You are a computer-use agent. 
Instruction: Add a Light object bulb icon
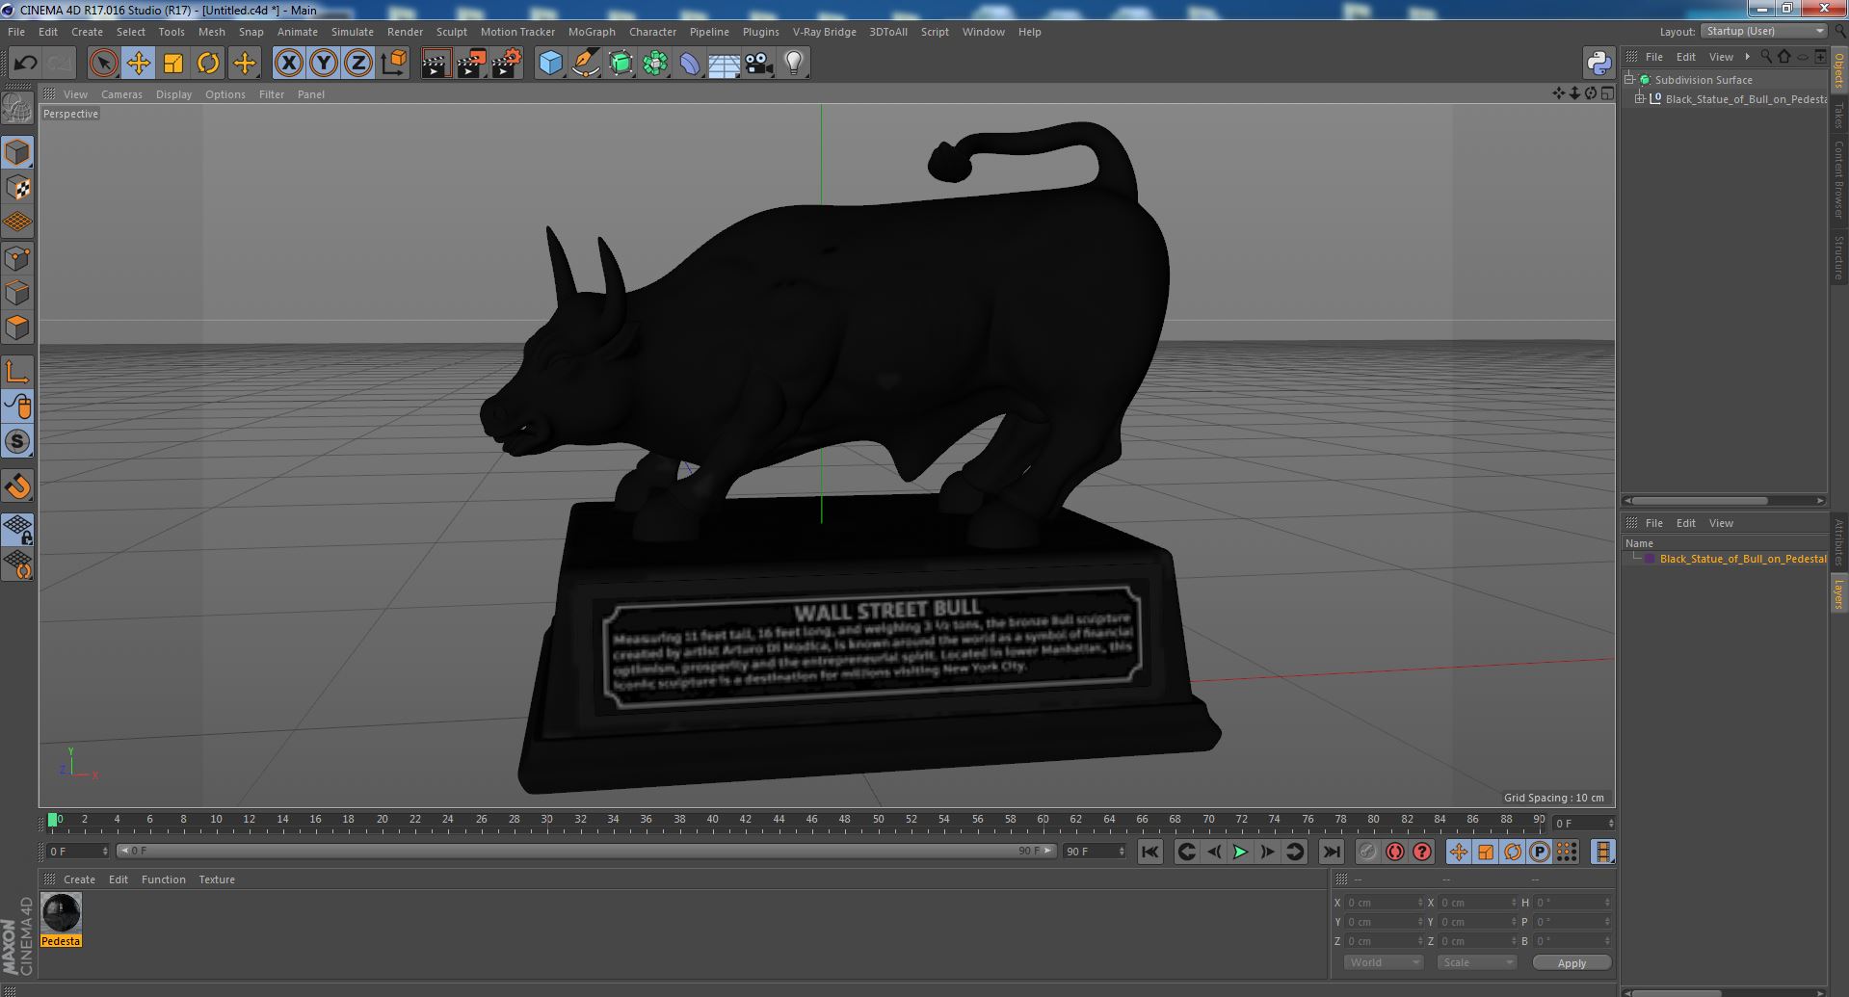pyautogui.click(x=793, y=64)
